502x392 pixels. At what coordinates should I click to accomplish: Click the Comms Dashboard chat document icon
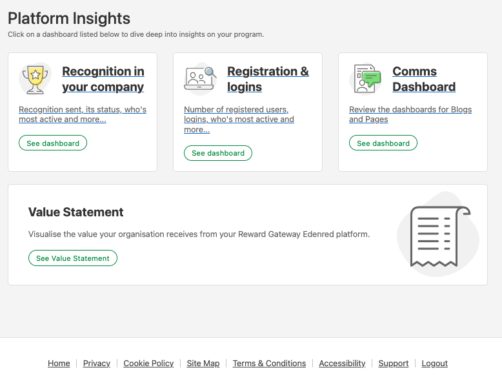(x=366, y=79)
